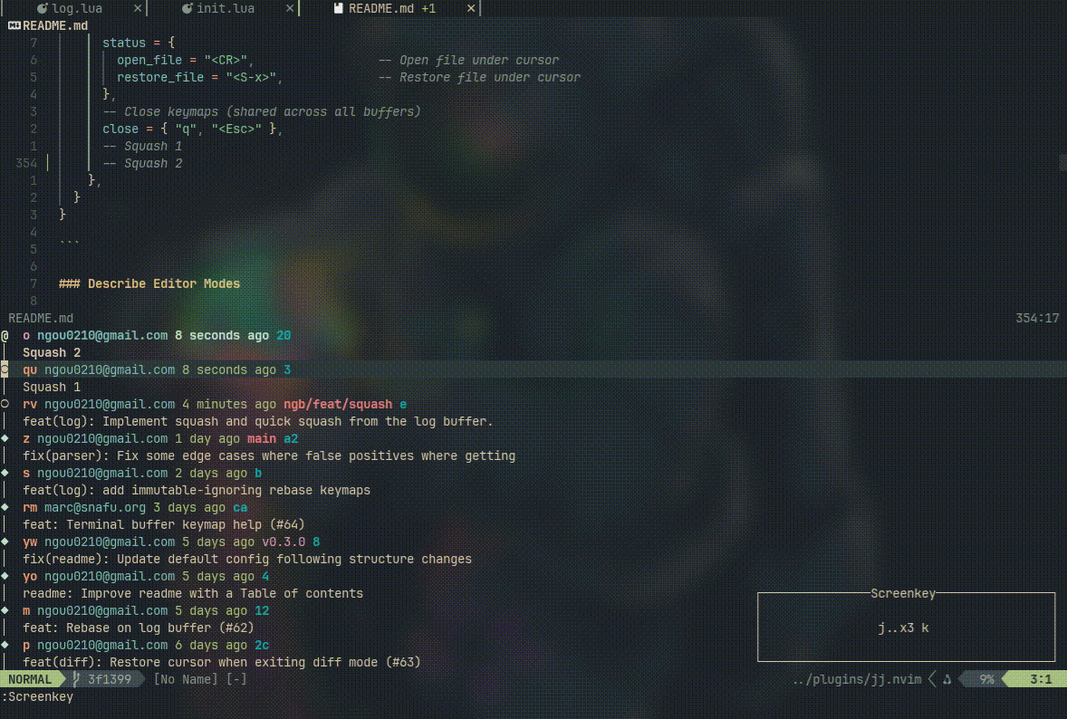The image size is (1067, 719).
Task: Click the diamond node beside commit m
Action: coord(5,611)
